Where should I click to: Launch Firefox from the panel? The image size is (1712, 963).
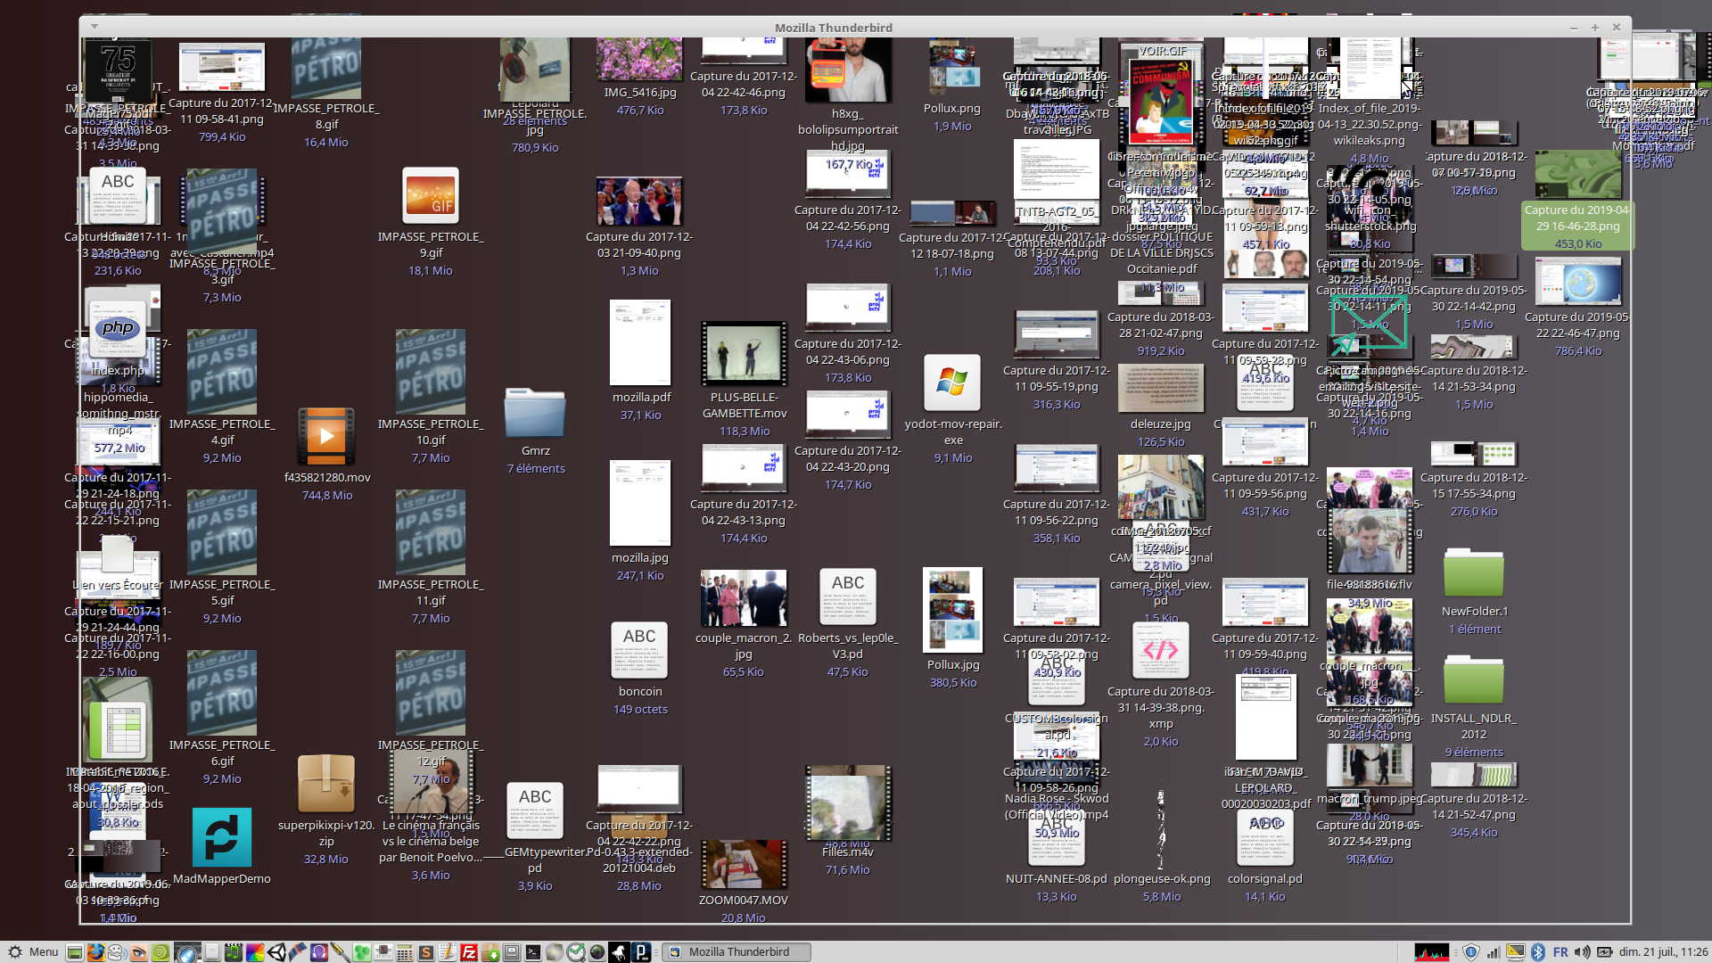95,952
